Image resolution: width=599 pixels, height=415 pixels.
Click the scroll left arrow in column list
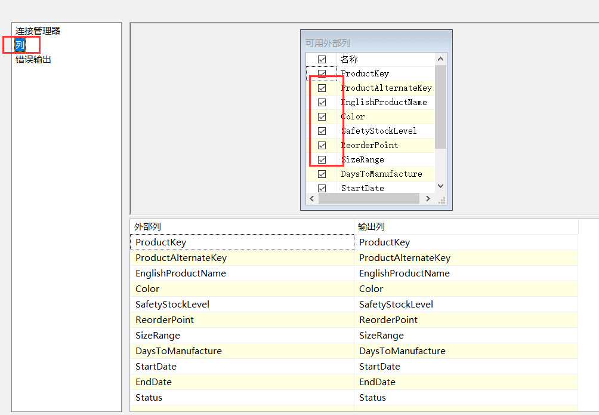311,198
